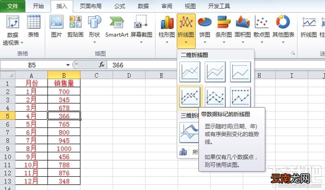Select the cell containing 700

(x=64, y=91)
